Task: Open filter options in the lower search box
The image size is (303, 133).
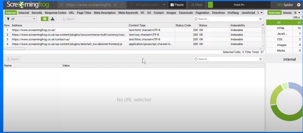Action: tap(261, 59)
